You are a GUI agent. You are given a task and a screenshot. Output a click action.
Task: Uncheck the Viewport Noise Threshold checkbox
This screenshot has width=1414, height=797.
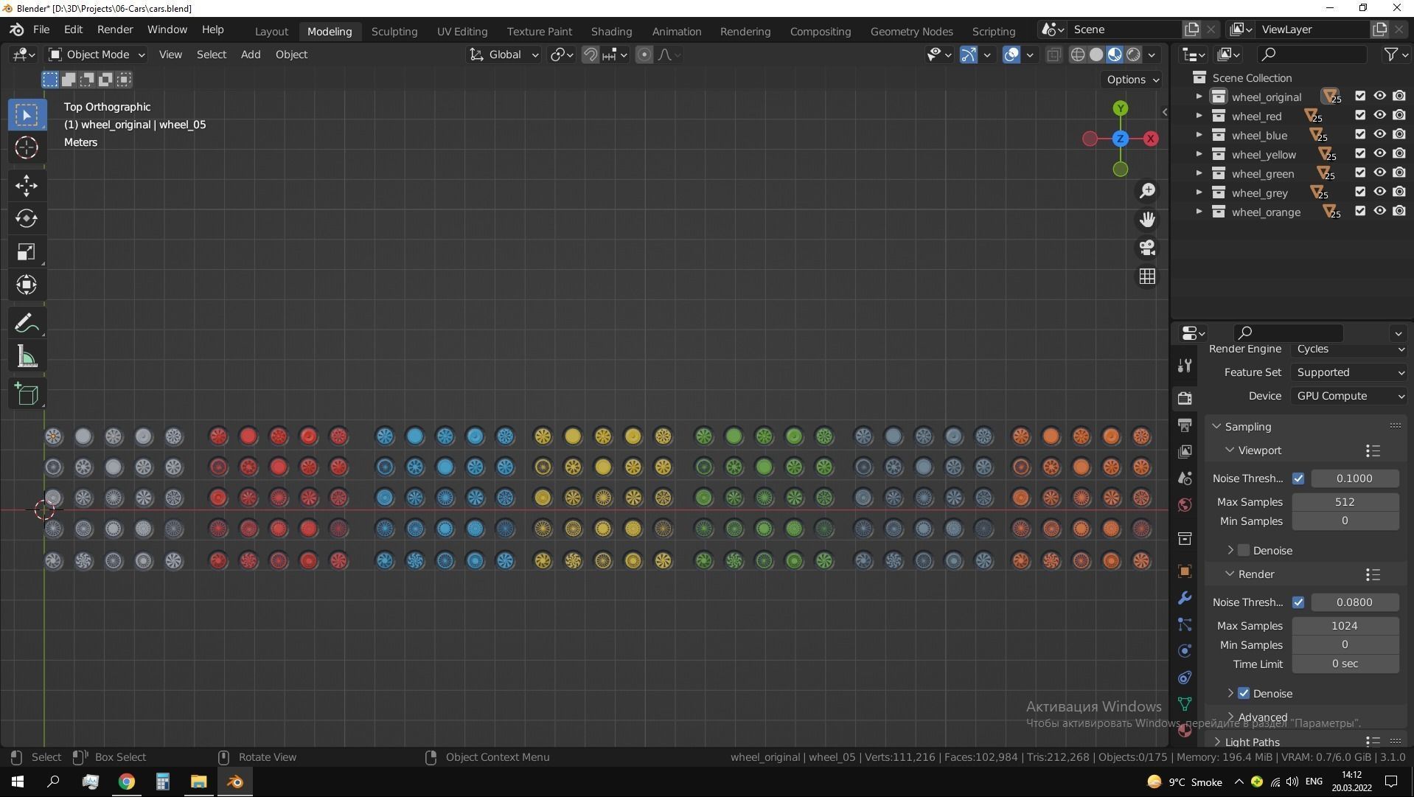click(1298, 478)
